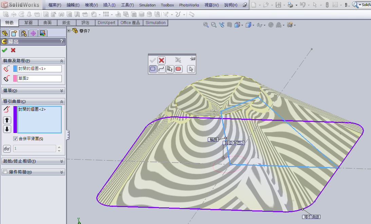Click Hide/Show Items eyeglasses icon

click(259, 25)
